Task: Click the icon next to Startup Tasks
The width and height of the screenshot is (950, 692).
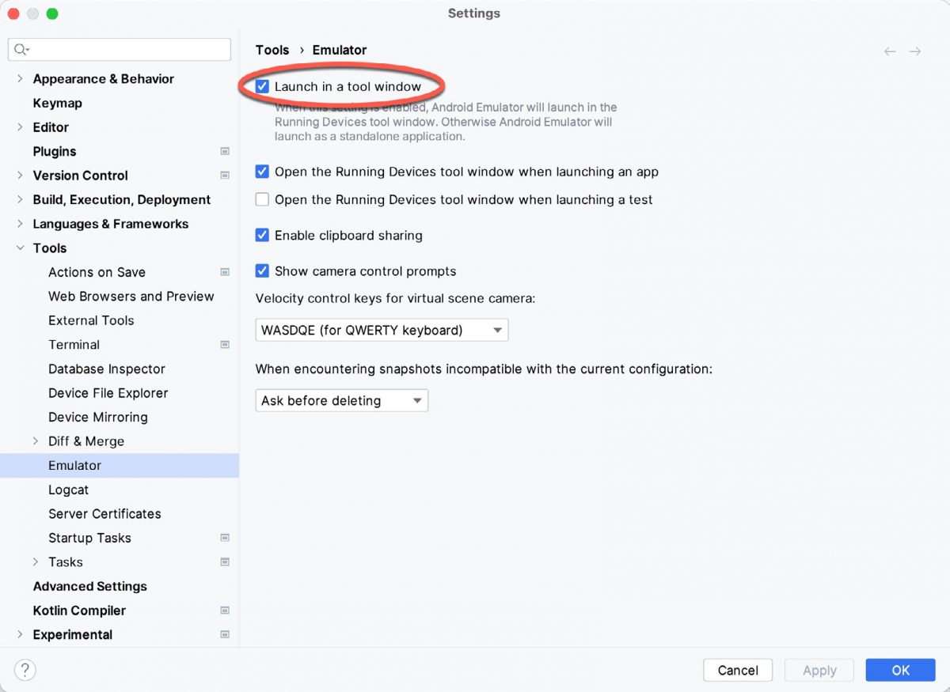Action: 225,538
